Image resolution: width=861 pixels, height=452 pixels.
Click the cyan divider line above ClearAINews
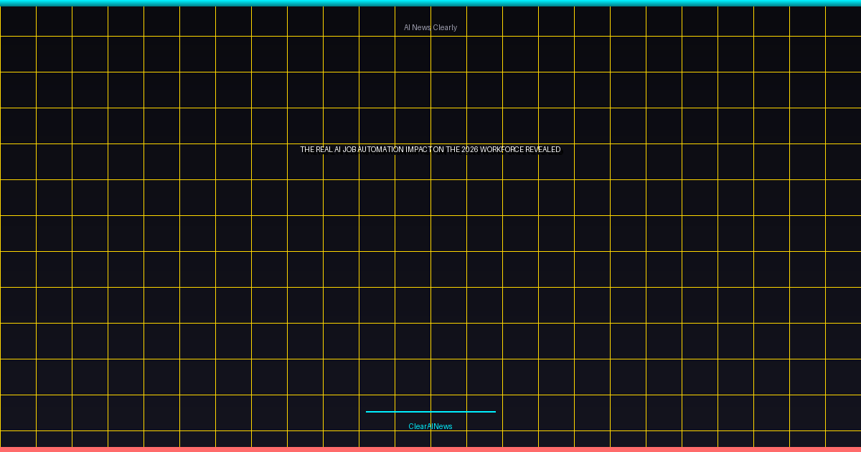pyautogui.click(x=430, y=412)
